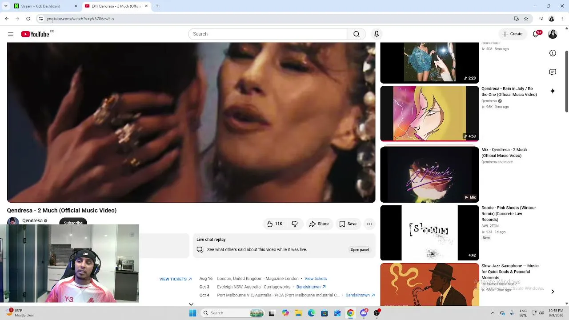Open Chrome profile avatar in toolbar
The width and height of the screenshot is (569, 320).
552,19
